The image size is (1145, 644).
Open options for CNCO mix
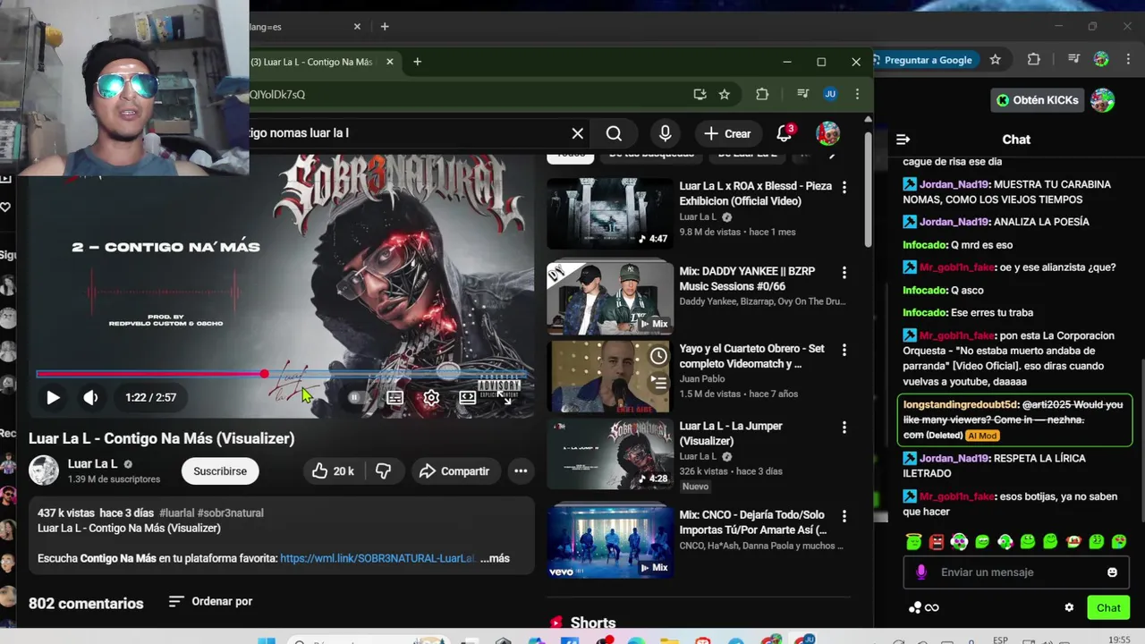tap(844, 516)
